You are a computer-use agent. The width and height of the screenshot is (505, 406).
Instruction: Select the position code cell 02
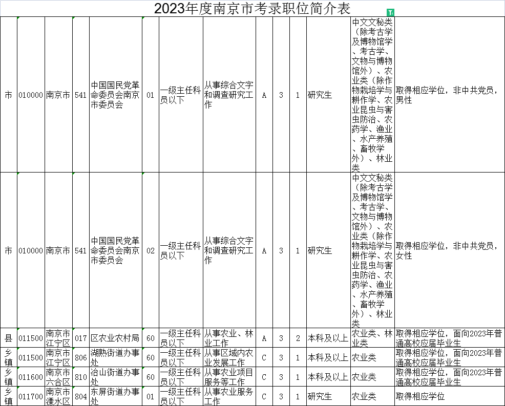(x=150, y=251)
